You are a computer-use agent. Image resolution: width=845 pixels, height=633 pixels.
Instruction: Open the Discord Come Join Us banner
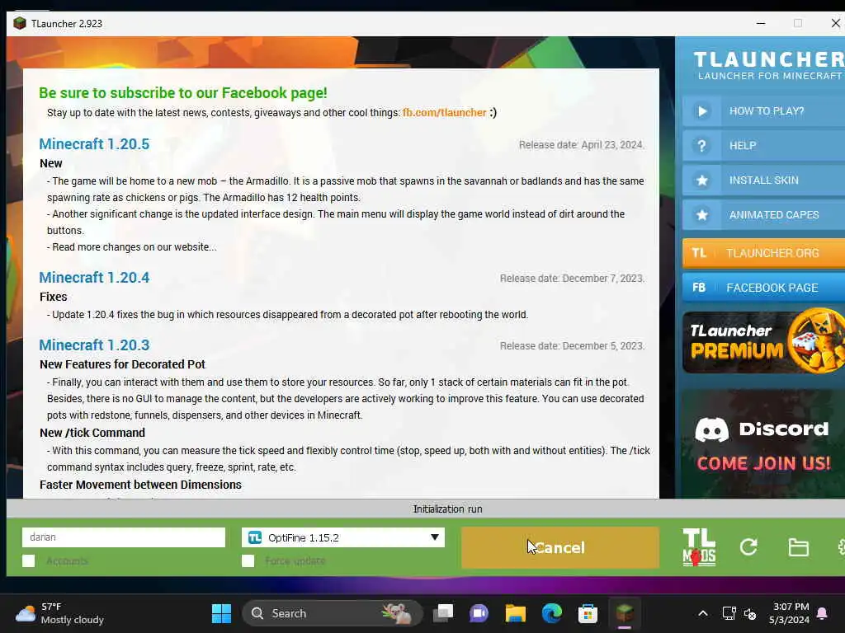[763, 444]
